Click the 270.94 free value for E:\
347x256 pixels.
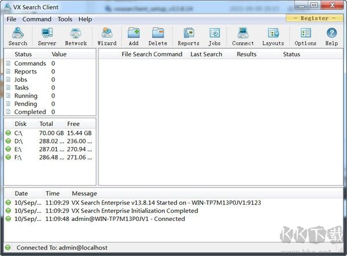click(79, 149)
